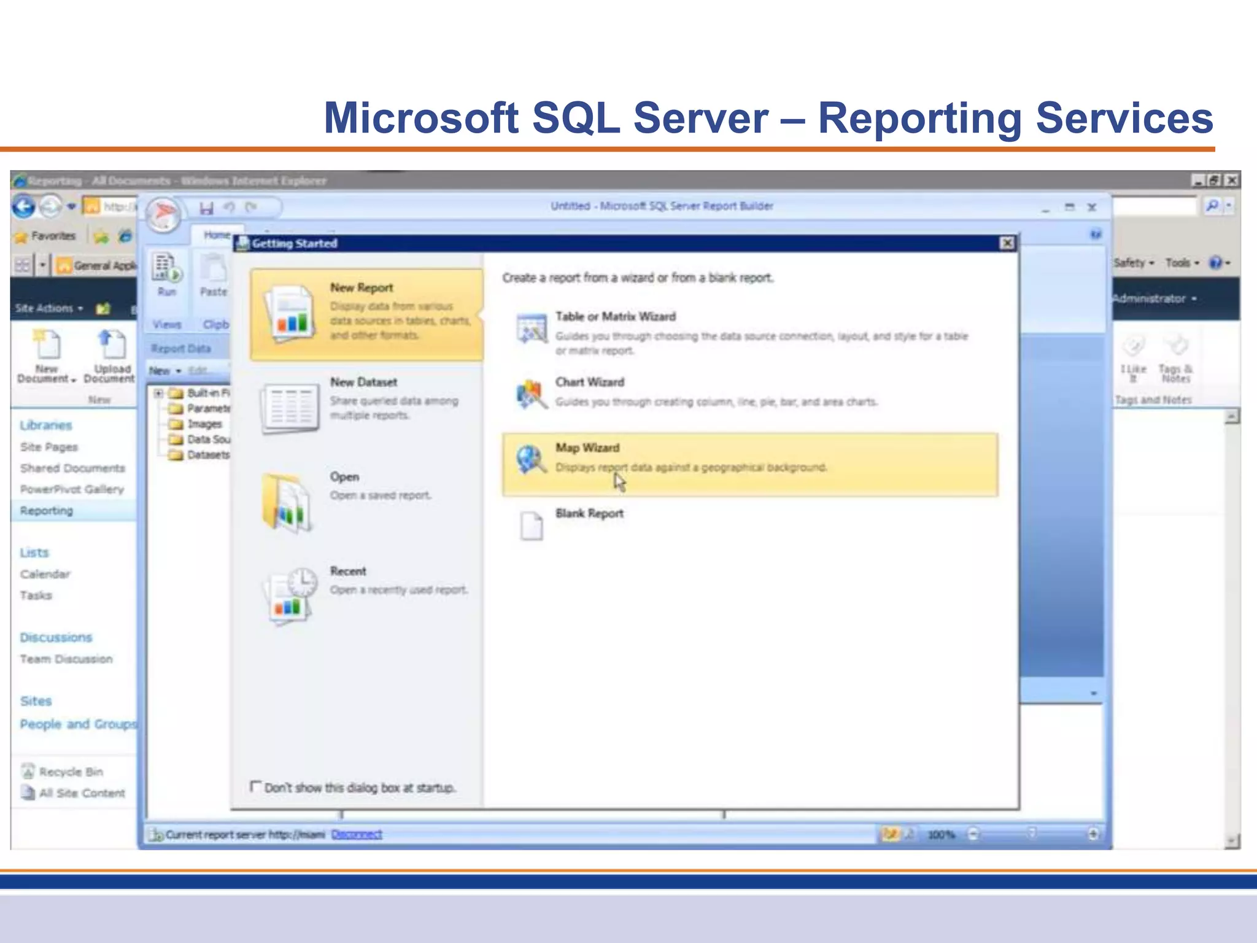The height and width of the screenshot is (943, 1257).
Task: Click the Edit button in Report Data pane
Action: (x=199, y=371)
